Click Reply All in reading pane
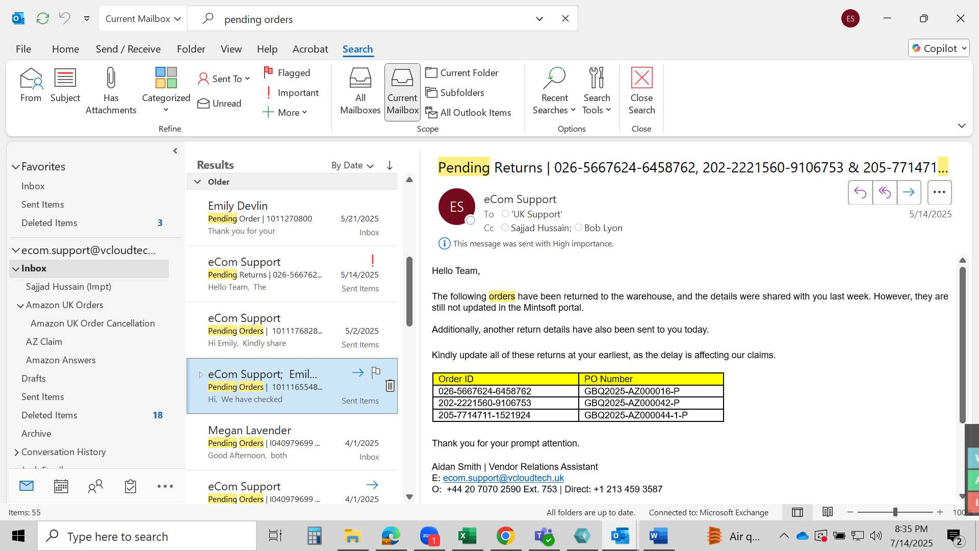The image size is (979, 551). tap(885, 192)
